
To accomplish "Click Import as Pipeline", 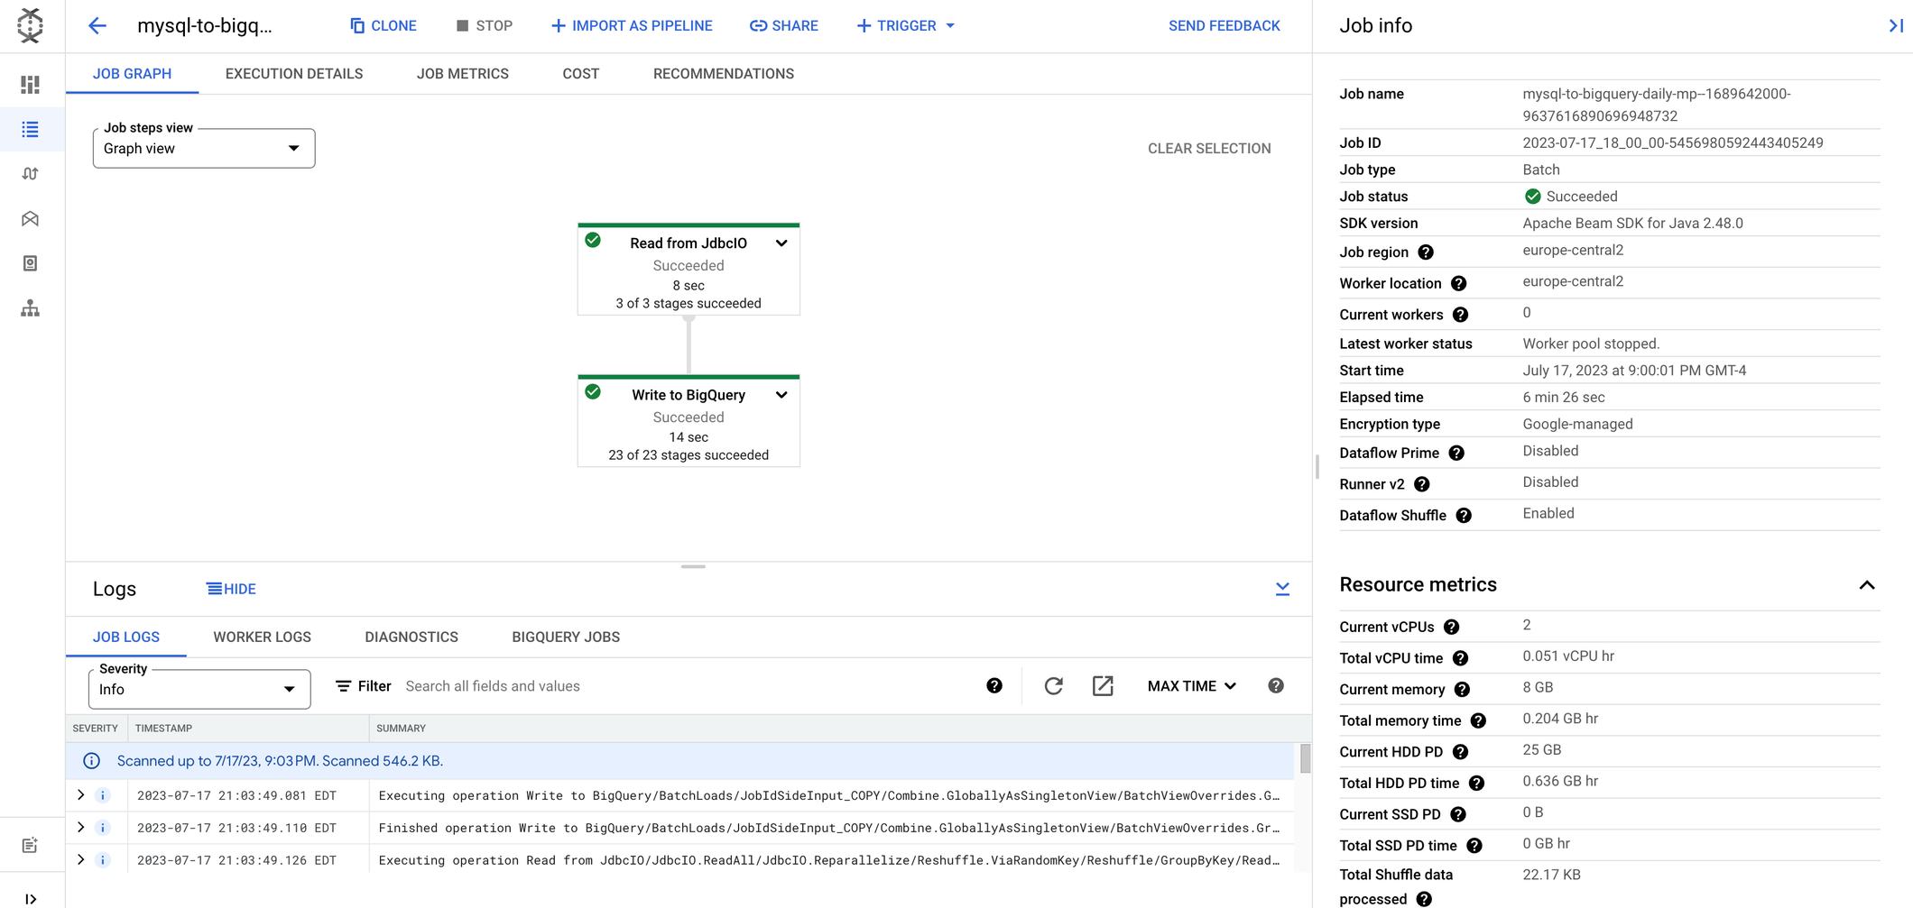I will coord(632,26).
